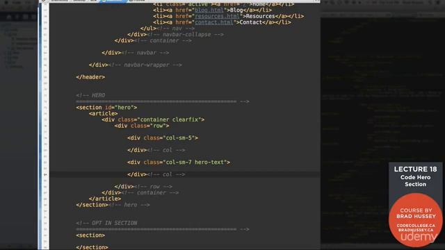This screenshot has width=445, height=250.
Task: Click the section id="hero" opening tag
Action: [x=106, y=108]
